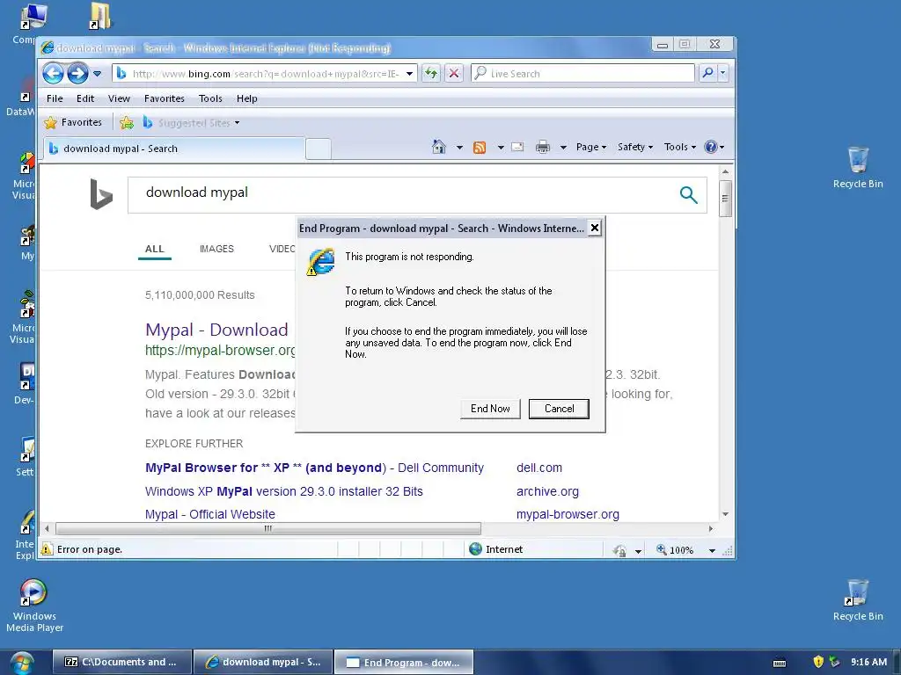Viewport: 901px width, 675px height.
Task: Open the Edit menu
Action: click(85, 98)
